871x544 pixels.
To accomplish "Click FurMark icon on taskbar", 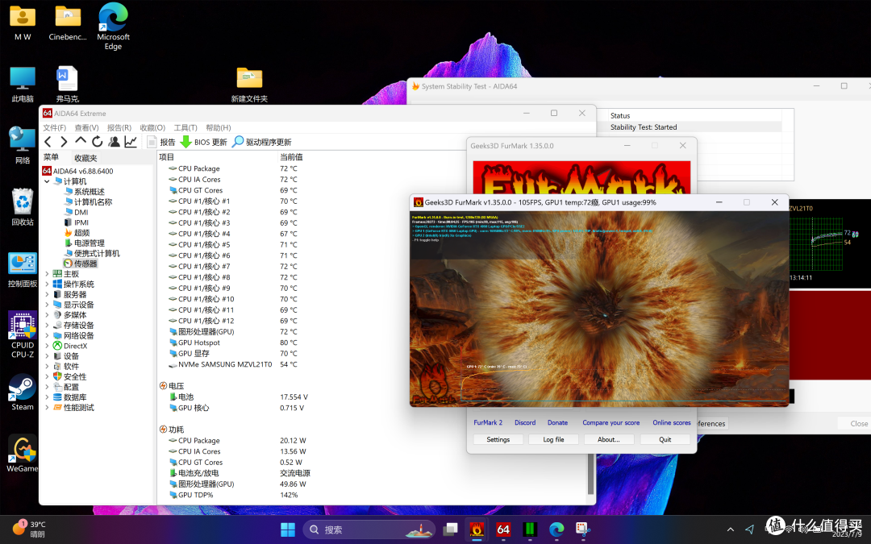I will coord(477,529).
